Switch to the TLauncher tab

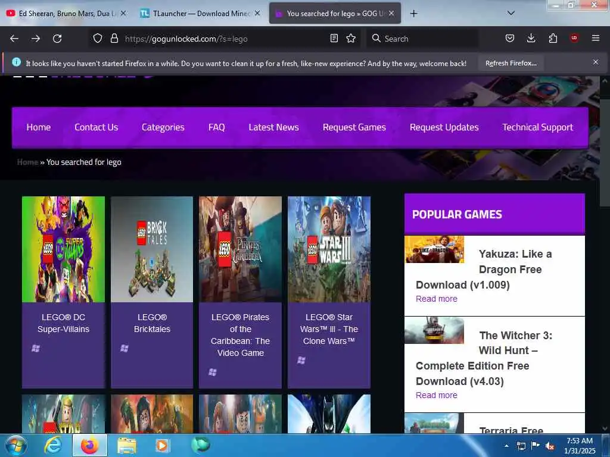click(200, 14)
